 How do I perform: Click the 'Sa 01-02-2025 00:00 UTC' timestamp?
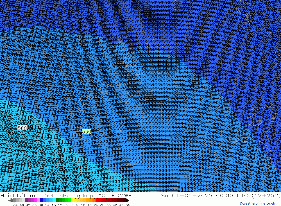tap(205, 195)
